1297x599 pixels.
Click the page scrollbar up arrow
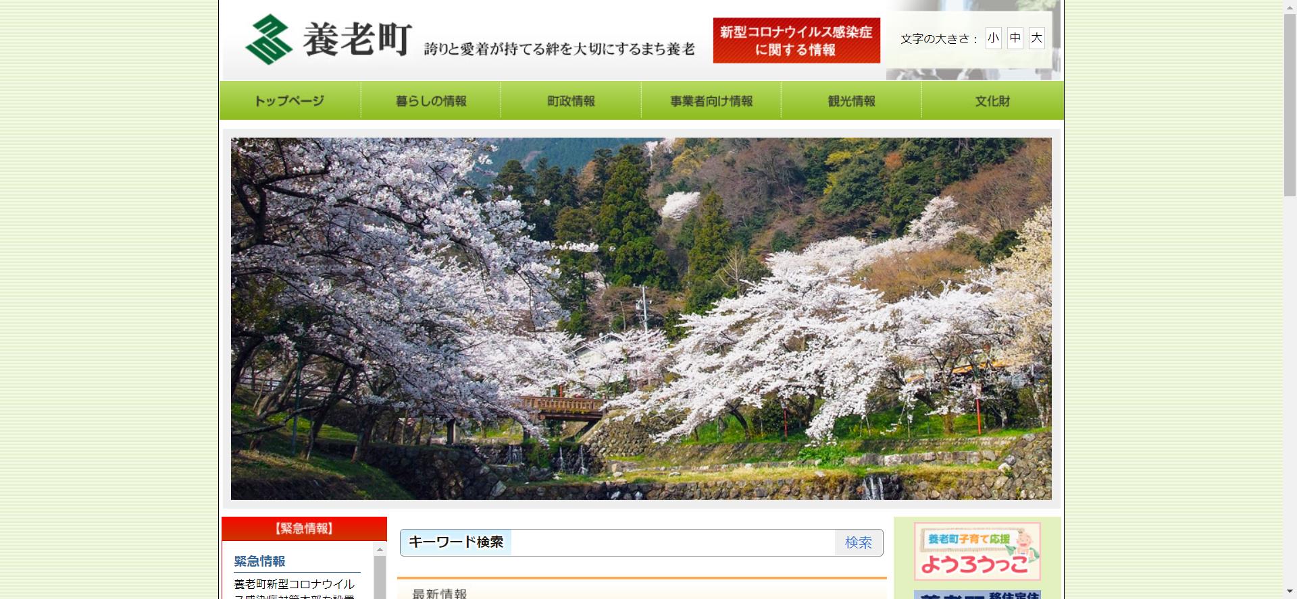tap(1290, 6)
